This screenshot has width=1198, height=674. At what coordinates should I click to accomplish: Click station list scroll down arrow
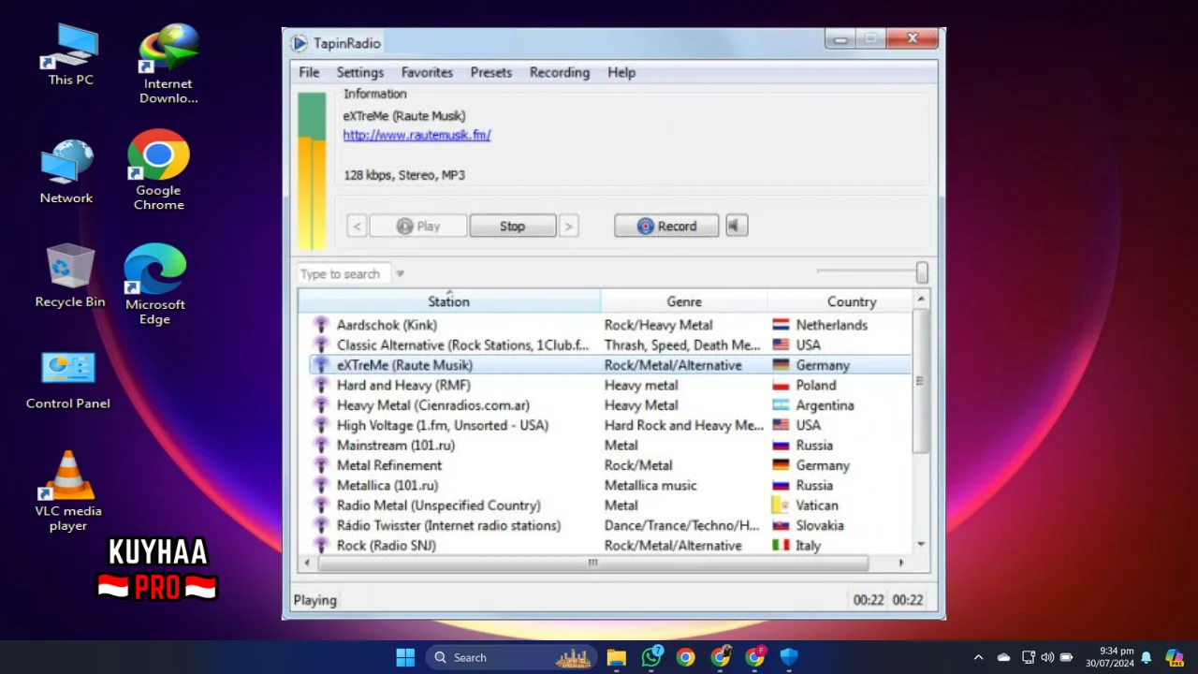point(921,544)
